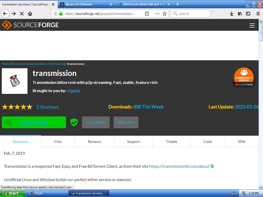The width and height of the screenshot is (263, 197).
Task: Click the 408 This Week downloads link
Action: tap(148, 107)
